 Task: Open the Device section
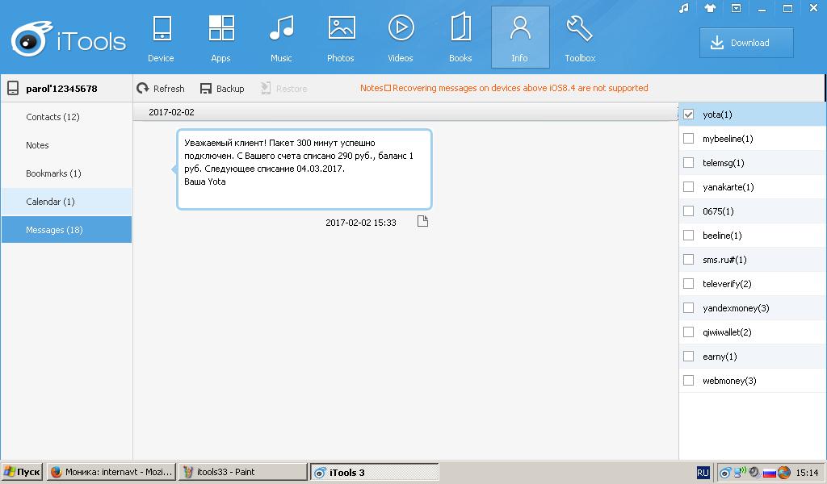(x=161, y=37)
